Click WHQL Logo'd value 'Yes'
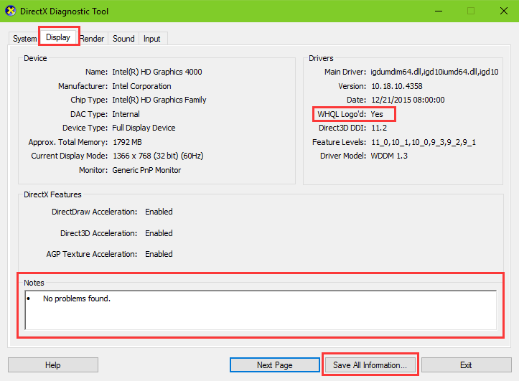Screen dimensions: 519x381 coord(377,114)
